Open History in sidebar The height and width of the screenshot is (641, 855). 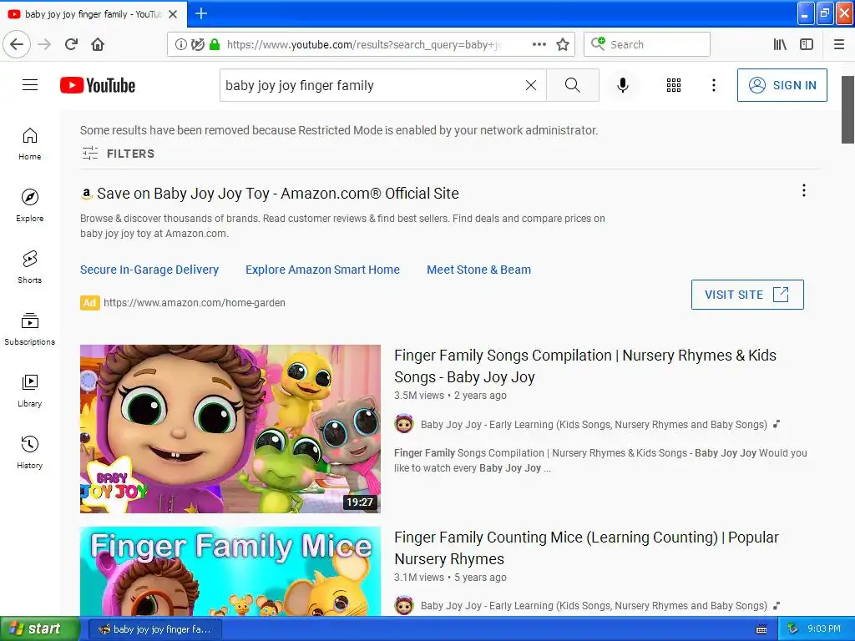29,452
